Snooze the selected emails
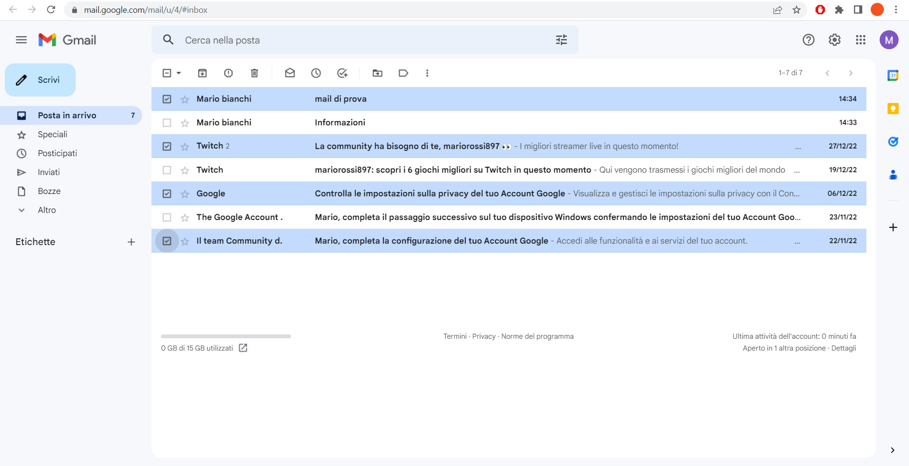The image size is (909, 466). pyautogui.click(x=316, y=73)
